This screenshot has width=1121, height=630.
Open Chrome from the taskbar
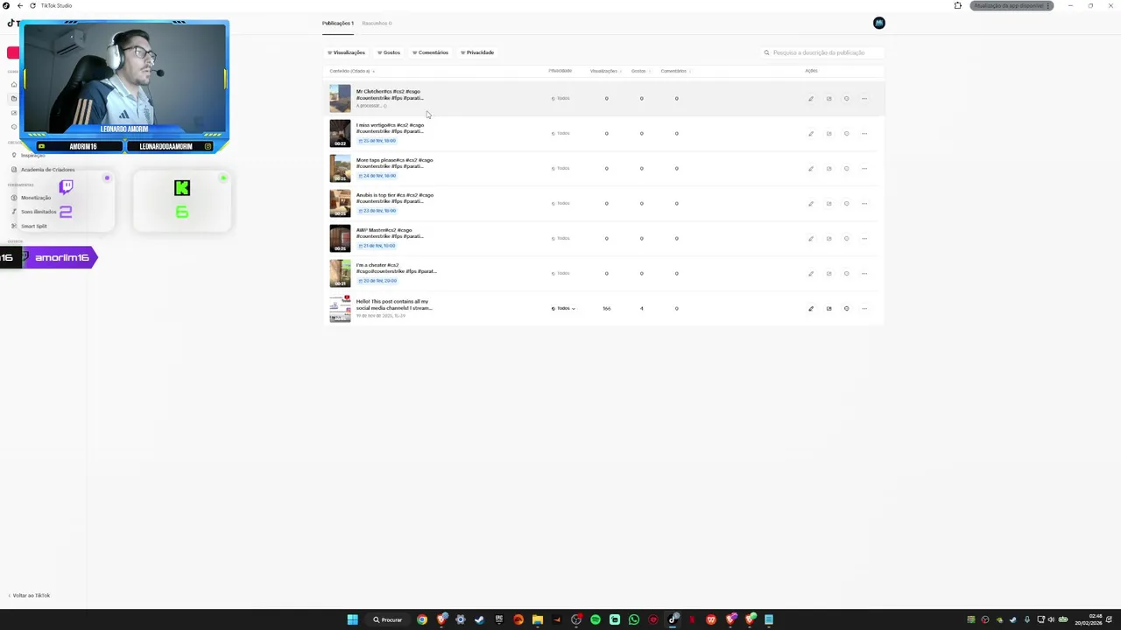[422, 619]
